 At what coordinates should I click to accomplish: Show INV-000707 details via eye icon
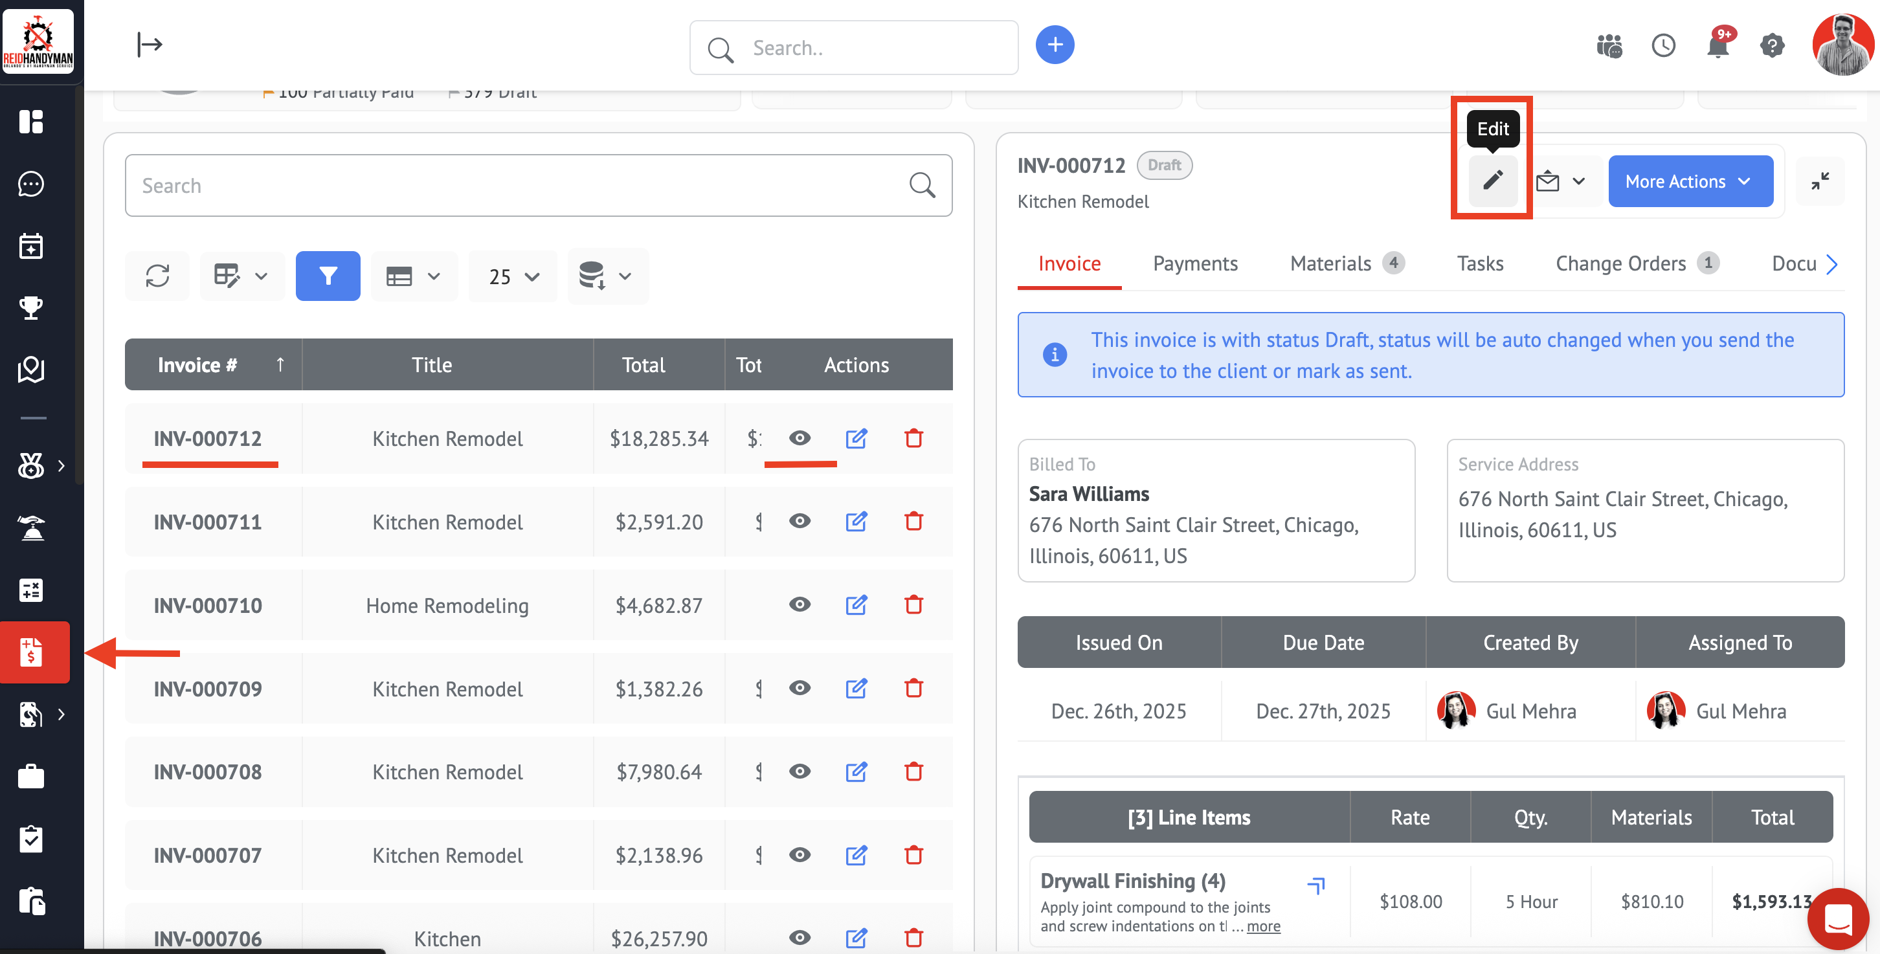(800, 854)
